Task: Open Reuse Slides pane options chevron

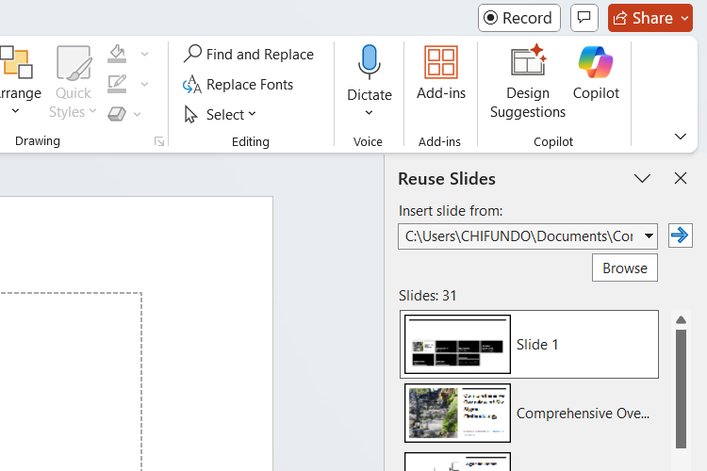Action: [x=642, y=179]
